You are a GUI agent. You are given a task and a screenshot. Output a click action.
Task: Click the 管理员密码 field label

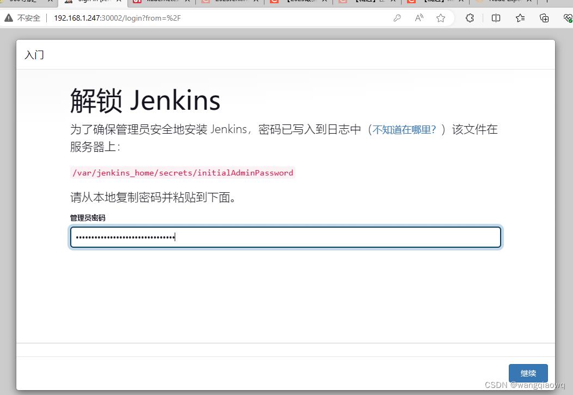tap(88, 218)
